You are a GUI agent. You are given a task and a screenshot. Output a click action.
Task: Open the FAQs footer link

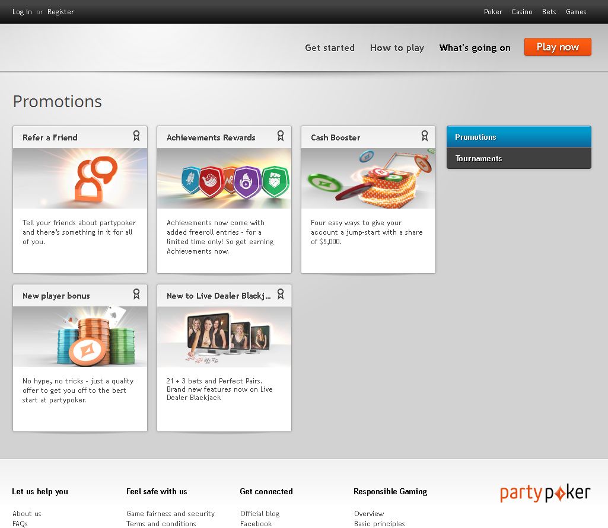tap(20, 524)
